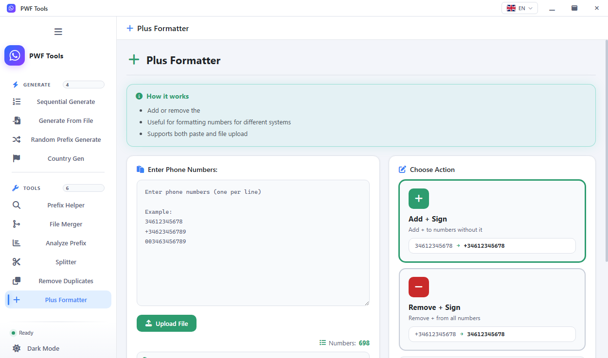Open Random Prefix Generate tool
Viewport: 608px width, 358px height.
tap(58, 139)
